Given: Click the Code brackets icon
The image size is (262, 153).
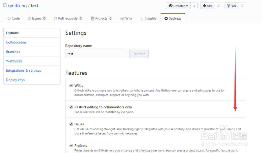Looking at the screenshot, I should 9,19.
